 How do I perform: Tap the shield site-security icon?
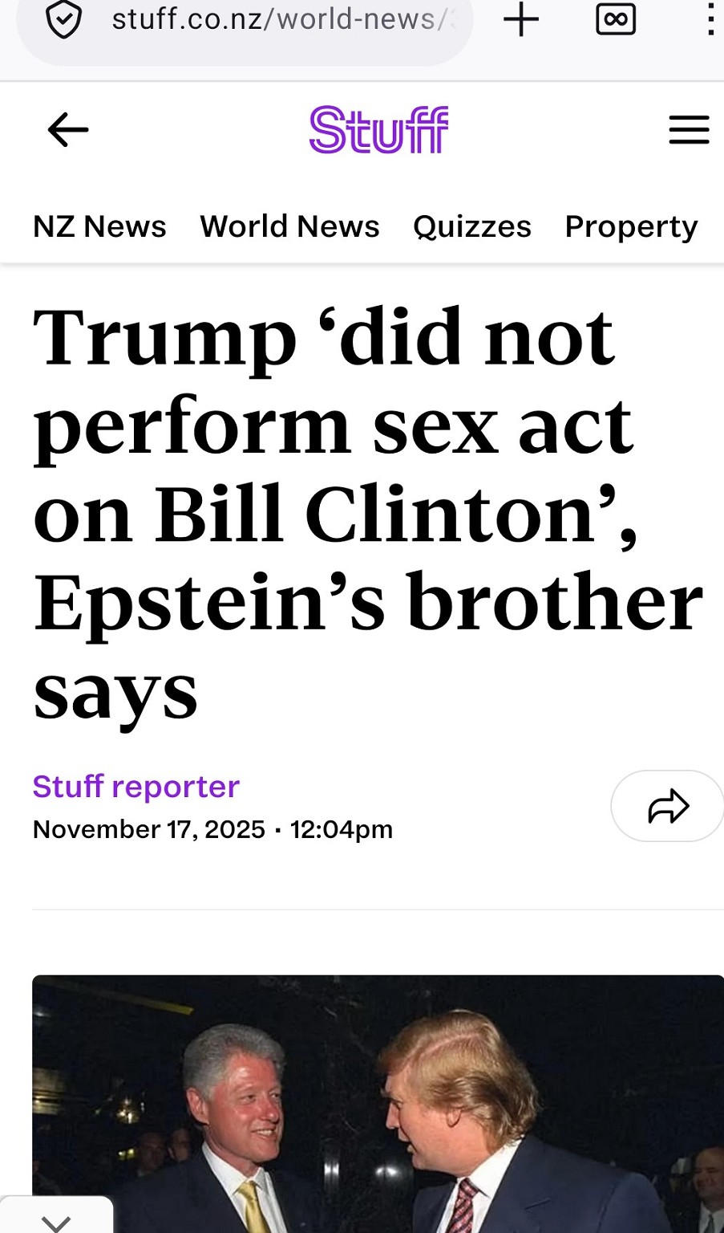tap(63, 20)
